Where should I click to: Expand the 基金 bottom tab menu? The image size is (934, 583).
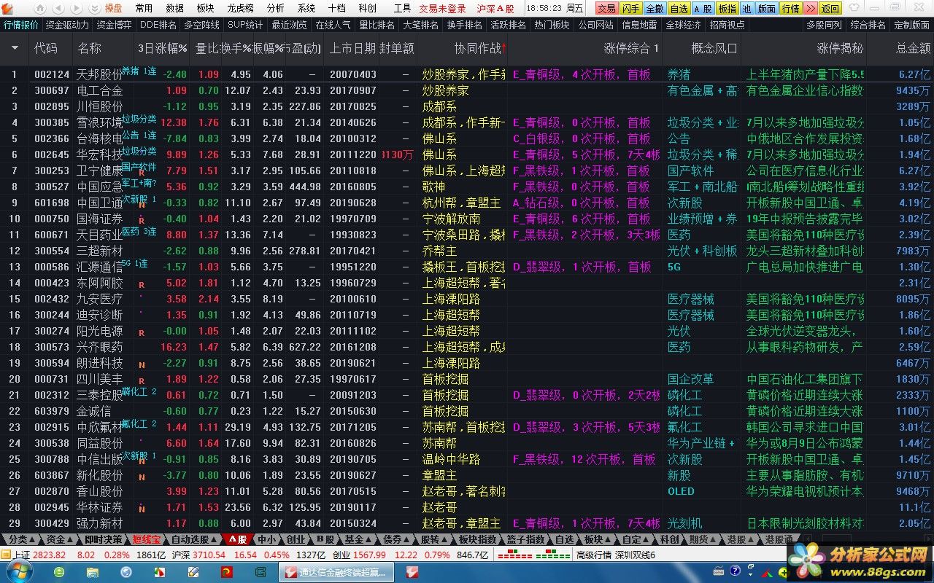click(359, 539)
